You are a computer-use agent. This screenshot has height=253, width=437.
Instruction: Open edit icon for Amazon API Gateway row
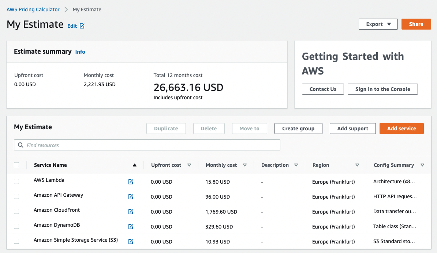(131, 197)
